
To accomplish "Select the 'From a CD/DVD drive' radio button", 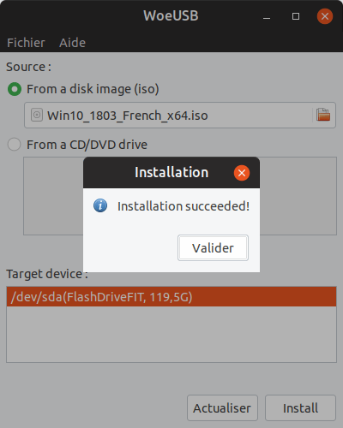I will click(x=15, y=145).
